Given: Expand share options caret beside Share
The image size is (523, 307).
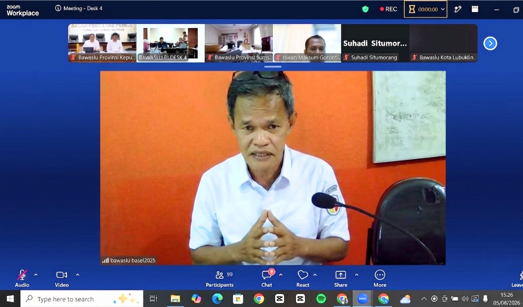Looking at the screenshot, I should (356, 275).
